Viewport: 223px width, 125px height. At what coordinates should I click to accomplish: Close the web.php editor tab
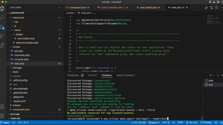pos(187,8)
